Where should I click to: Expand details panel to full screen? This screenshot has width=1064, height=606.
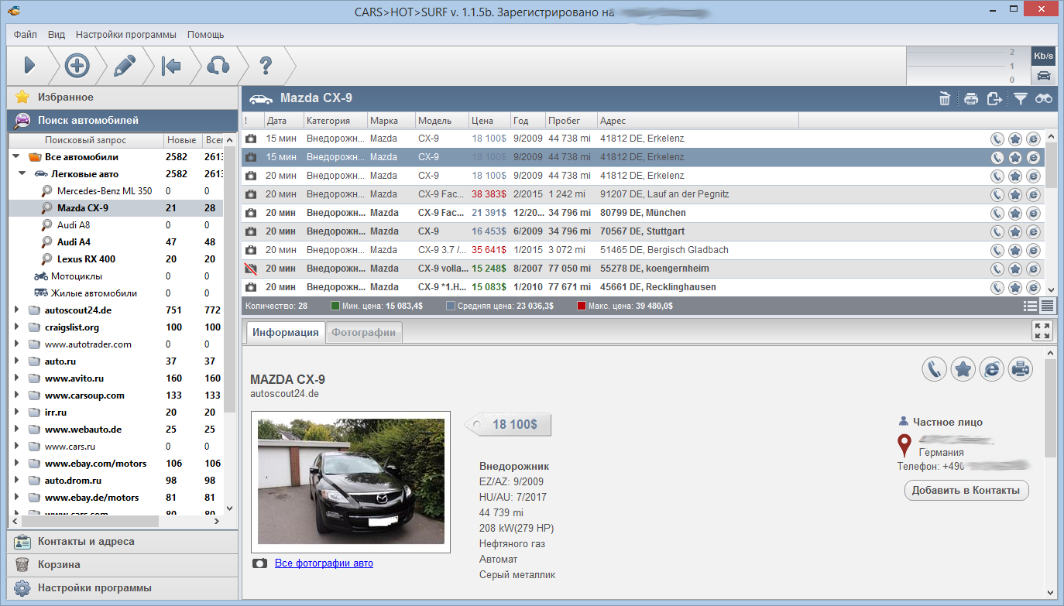[1042, 331]
